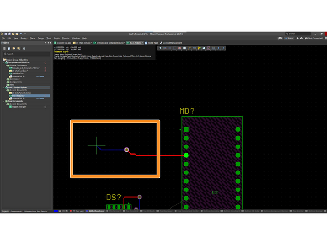Switch to the copper_top.gbr document tab
327x245 pixels.
pos(63,43)
